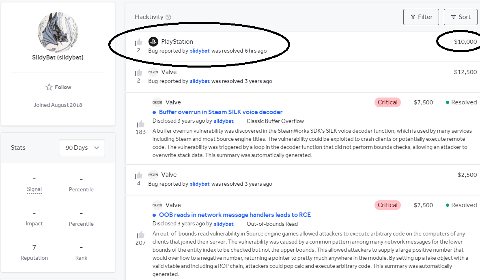Open slidybat link under OOB reads report
The height and width of the screenshot is (280, 480).
pyautogui.click(x=224, y=224)
